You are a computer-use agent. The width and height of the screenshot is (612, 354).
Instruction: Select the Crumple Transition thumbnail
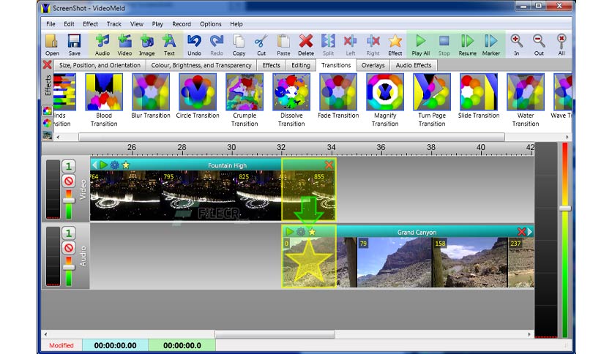245,92
